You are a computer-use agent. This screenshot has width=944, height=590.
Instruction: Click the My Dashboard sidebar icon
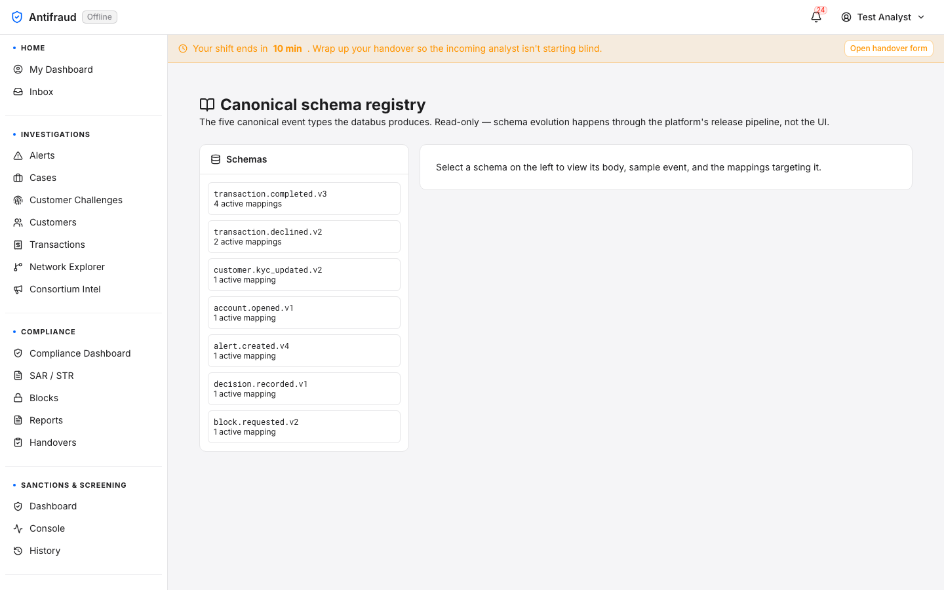18,69
